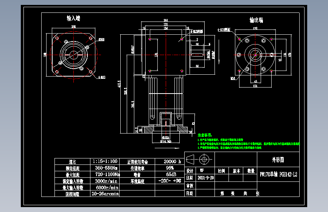
Task: Click the 输入端 view title
Action: coord(73,18)
